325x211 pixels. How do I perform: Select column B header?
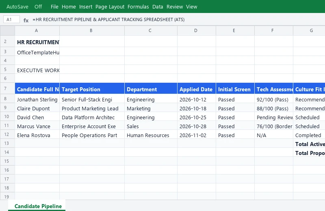(x=92, y=31)
